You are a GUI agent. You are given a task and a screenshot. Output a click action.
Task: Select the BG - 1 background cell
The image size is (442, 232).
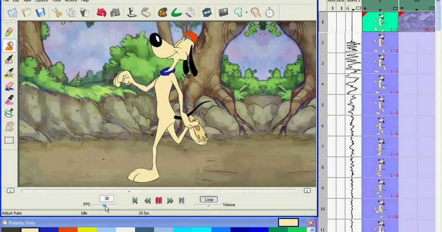coord(417,22)
